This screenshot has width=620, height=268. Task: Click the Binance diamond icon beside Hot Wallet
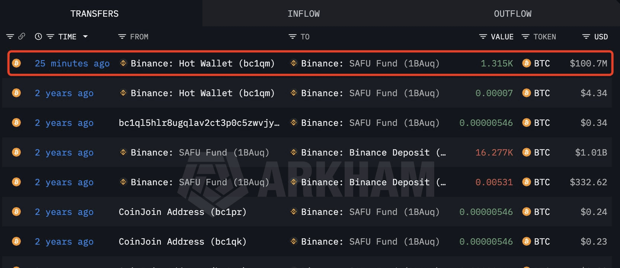123,63
